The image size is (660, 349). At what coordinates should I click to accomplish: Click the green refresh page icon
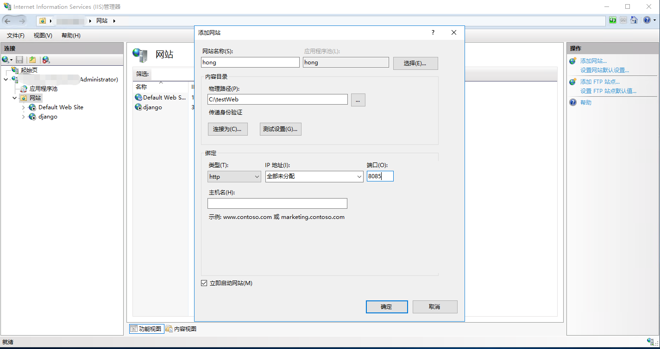pyautogui.click(x=613, y=20)
